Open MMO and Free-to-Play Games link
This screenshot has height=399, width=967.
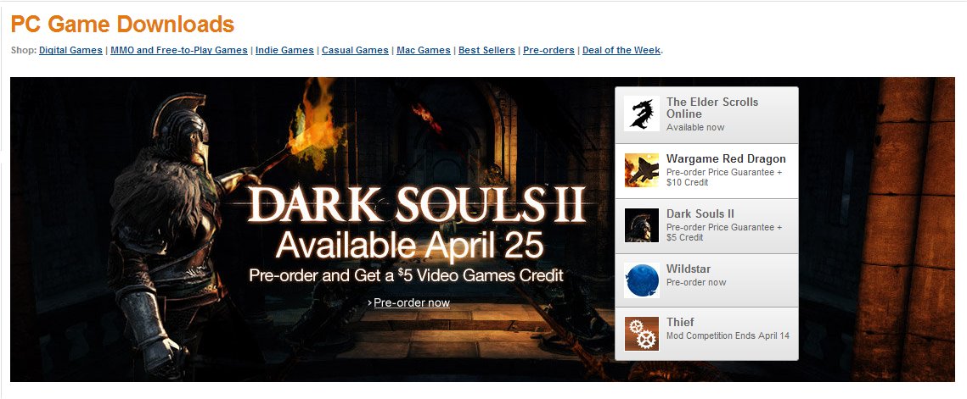click(x=179, y=51)
